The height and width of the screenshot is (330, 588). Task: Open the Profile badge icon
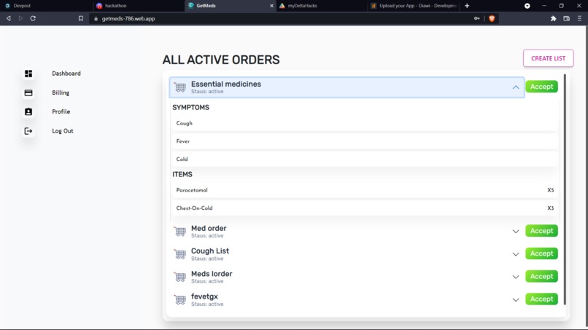[28, 111]
